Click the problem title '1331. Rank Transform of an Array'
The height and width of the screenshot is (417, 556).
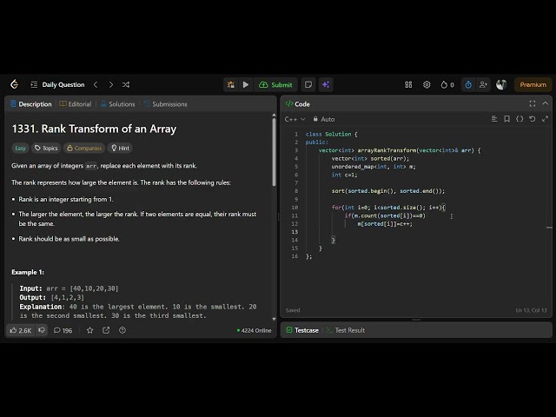(94, 129)
